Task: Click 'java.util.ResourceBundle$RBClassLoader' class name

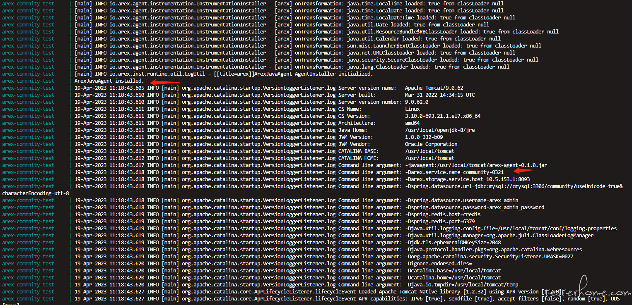Action: (x=403, y=31)
